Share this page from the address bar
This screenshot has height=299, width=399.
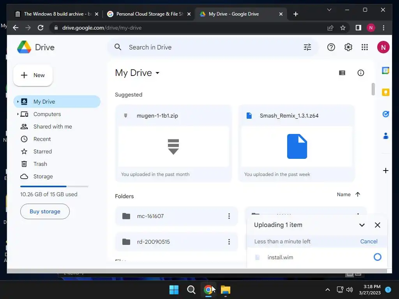[x=330, y=28]
